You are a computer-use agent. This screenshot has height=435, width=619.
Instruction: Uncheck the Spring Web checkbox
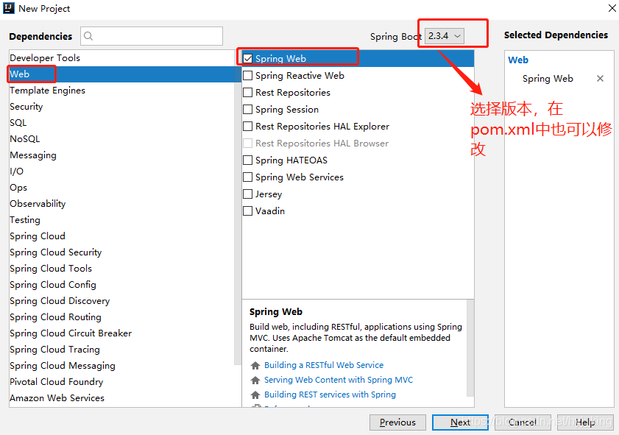(x=247, y=59)
